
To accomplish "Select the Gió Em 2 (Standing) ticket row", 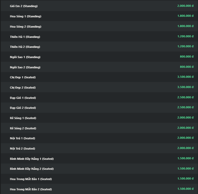I will (23, 6).
